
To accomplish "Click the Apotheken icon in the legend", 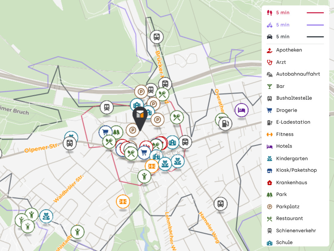I will point(270,50).
